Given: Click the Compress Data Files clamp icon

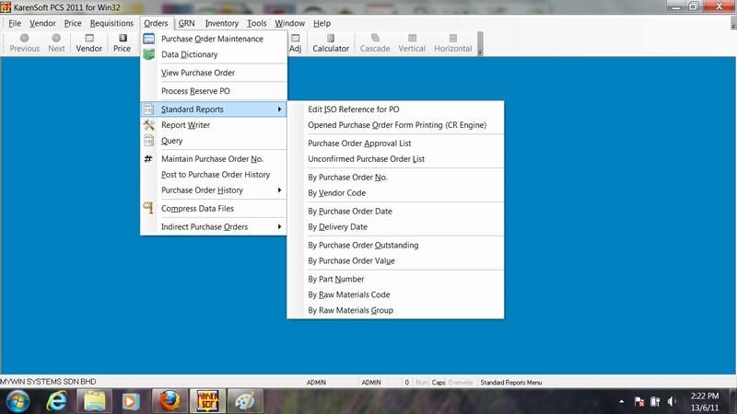Looking at the screenshot, I should click(x=148, y=208).
